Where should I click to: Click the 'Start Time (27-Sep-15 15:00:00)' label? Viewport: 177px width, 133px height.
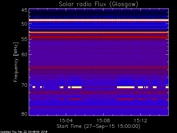click(98, 126)
